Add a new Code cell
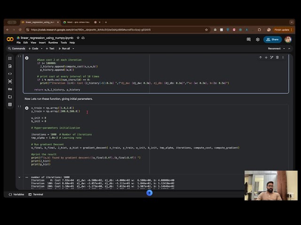Viewport: 301px width, 225px height. (x=33, y=49)
